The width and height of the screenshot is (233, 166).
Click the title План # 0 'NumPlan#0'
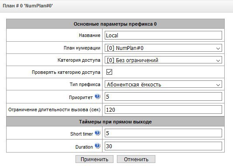(28, 6)
